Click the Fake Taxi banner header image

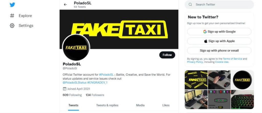click(119, 29)
